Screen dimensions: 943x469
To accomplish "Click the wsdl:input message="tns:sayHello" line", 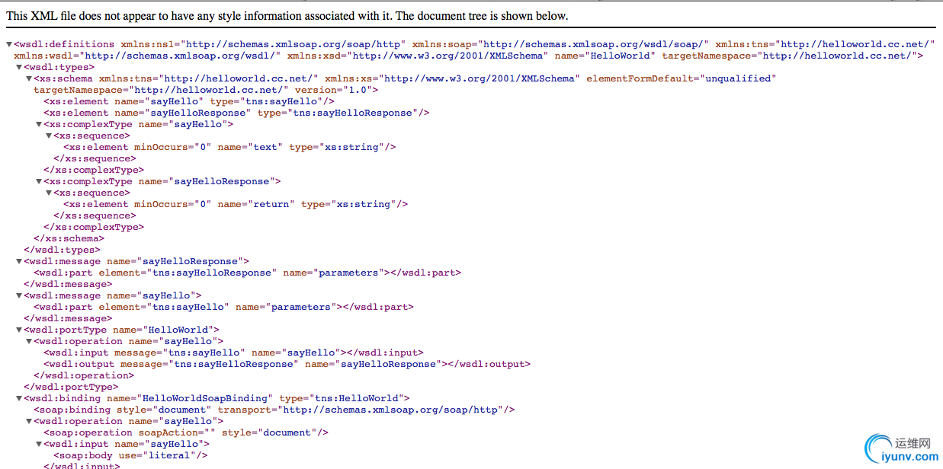I will [233, 353].
